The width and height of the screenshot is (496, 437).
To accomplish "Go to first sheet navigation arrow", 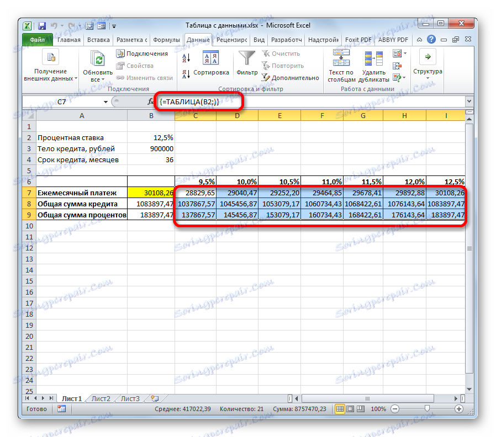I will 27,398.
